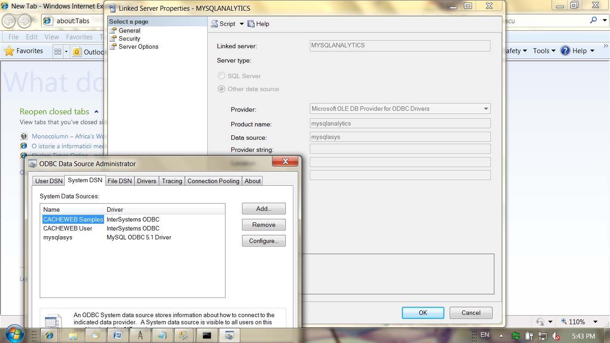The width and height of the screenshot is (610, 343).
Task: Select the SQL Server radio button
Action: [221, 76]
